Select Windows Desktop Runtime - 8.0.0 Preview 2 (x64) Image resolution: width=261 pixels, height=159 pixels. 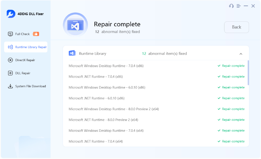(114, 109)
